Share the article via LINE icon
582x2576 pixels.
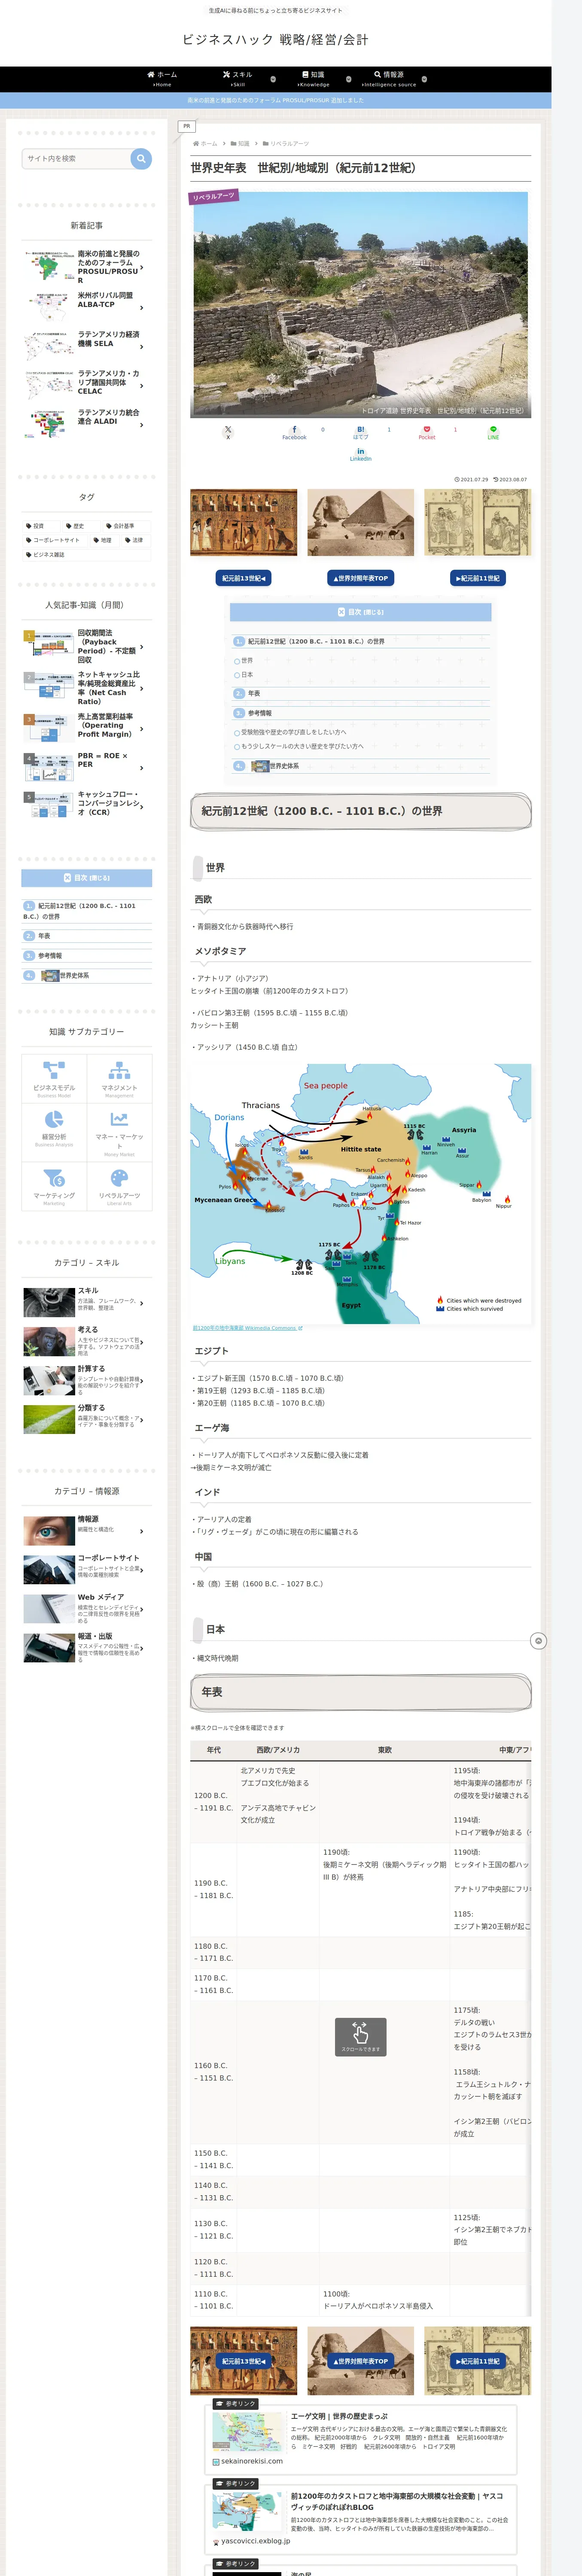[x=493, y=432]
